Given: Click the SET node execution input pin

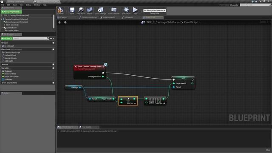Looking at the screenshot, I should click(x=174, y=79).
